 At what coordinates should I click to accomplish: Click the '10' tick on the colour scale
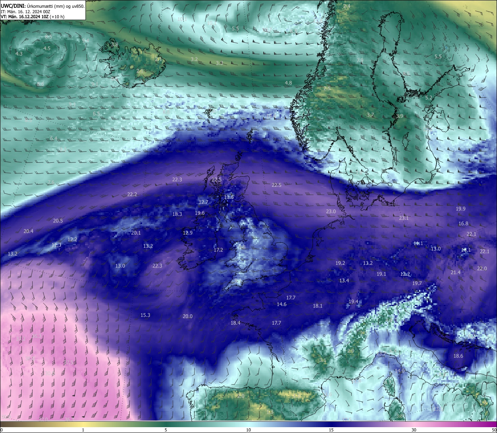(248, 430)
